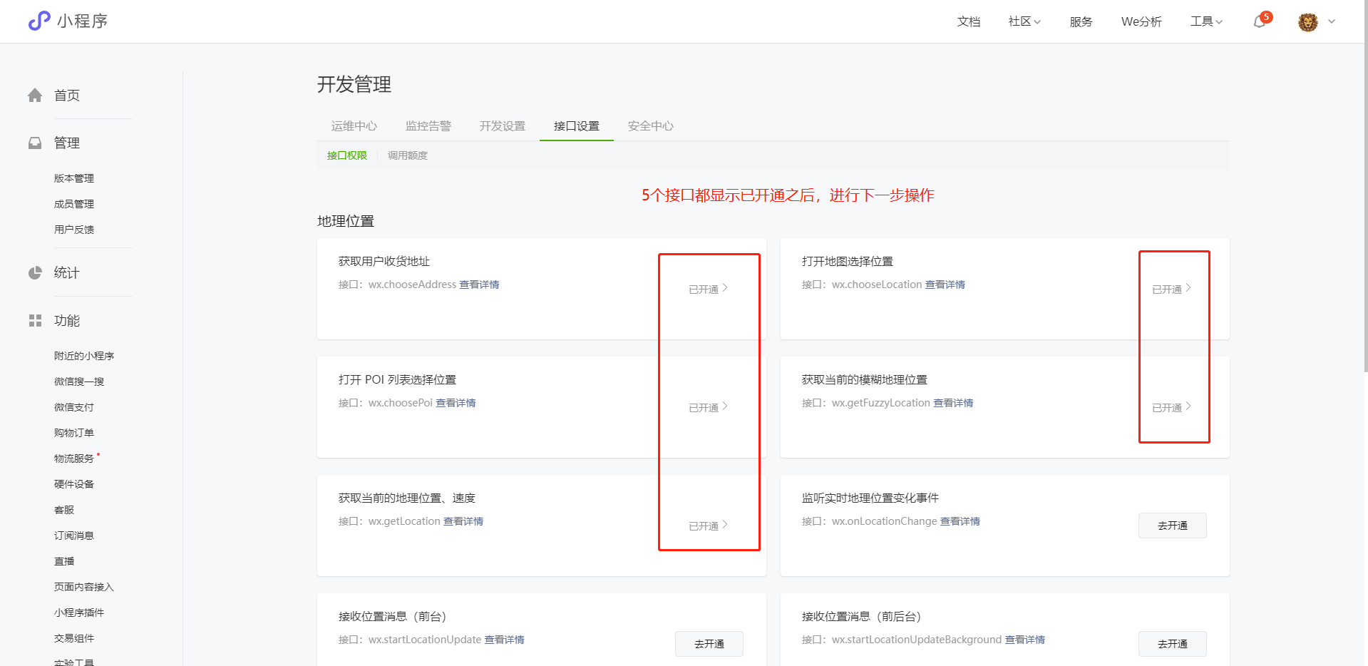Click the pie chart icon beside 统计

(x=35, y=273)
